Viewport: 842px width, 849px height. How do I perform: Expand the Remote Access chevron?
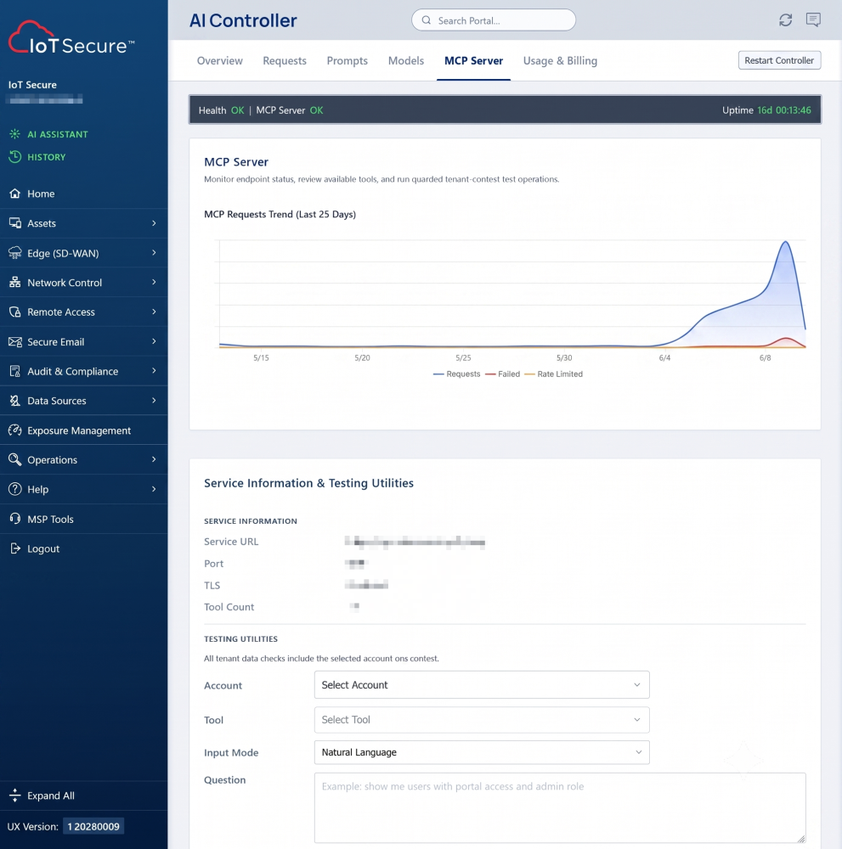[154, 312]
